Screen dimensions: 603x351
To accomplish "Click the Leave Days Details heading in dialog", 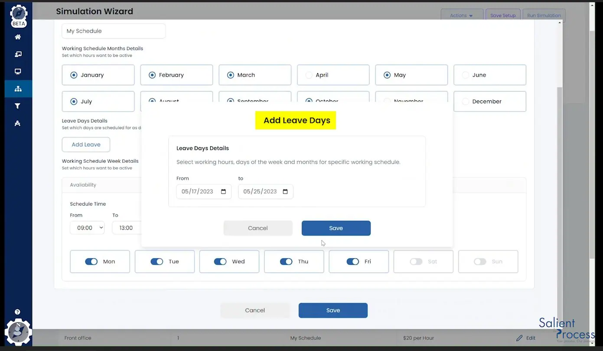I will click(x=202, y=148).
